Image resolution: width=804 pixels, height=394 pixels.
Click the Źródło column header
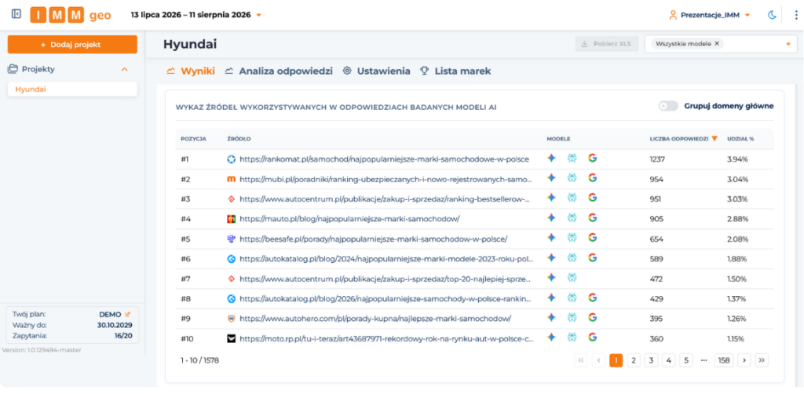pyautogui.click(x=239, y=139)
